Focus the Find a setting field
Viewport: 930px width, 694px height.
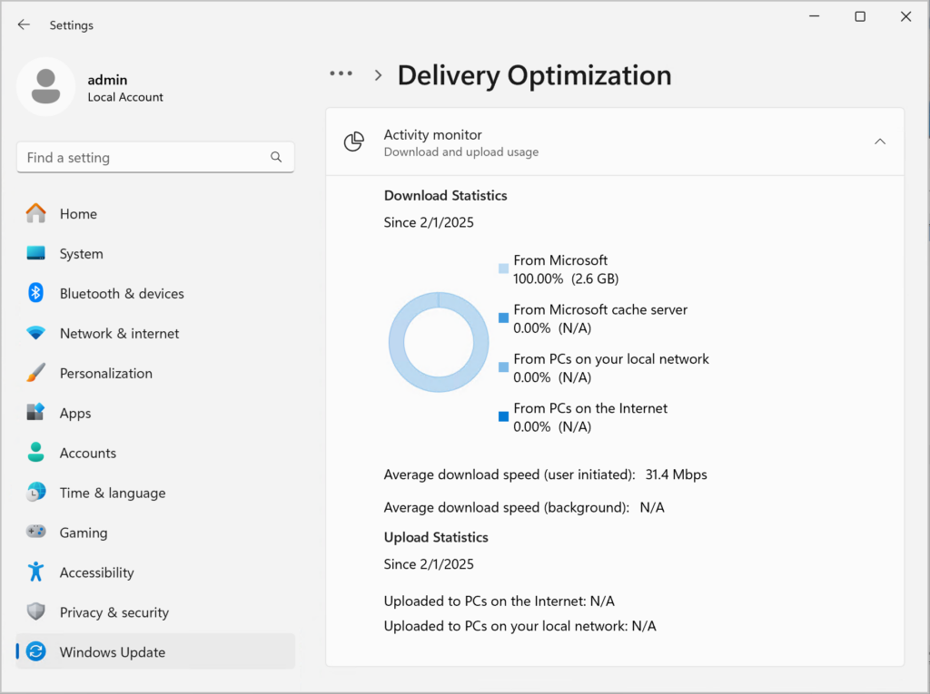pos(155,157)
